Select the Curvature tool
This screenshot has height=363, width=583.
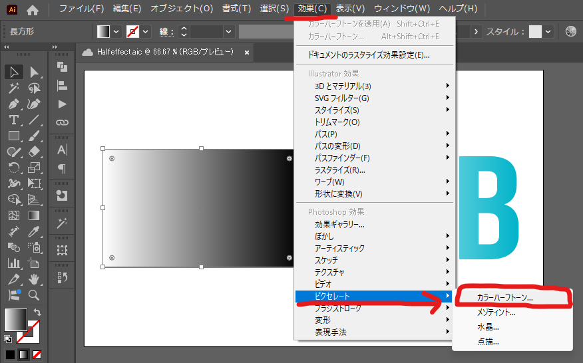[34, 104]
